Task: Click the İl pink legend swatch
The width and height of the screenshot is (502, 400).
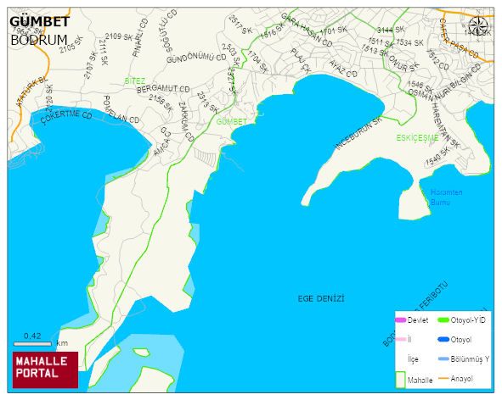Action: click(x=401, y=339)
